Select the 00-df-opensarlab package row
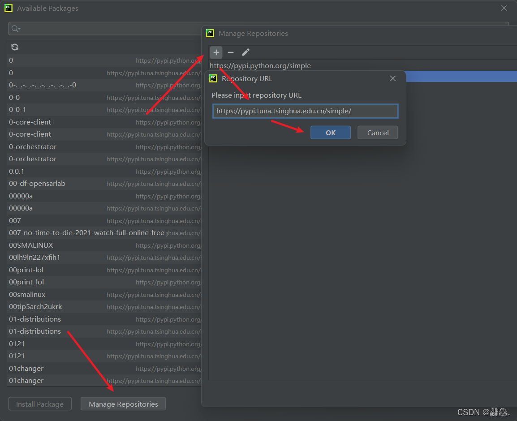517x421 pixels. pyautogui.click(x=104, y=184)
